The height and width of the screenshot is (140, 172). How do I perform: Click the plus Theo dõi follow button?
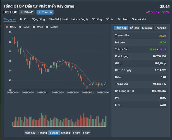point(45,12)
